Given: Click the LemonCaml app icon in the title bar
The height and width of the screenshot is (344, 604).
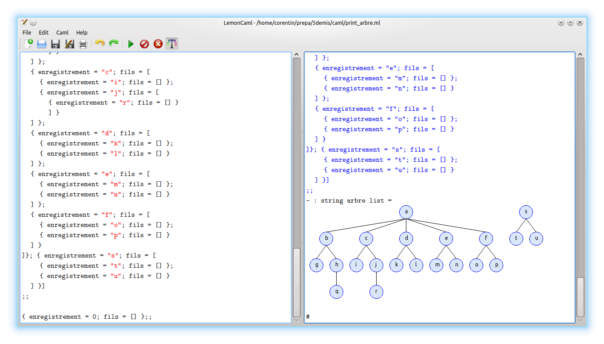Looking at the screenshot, I should pyautogui.click(x=24, y=22).
